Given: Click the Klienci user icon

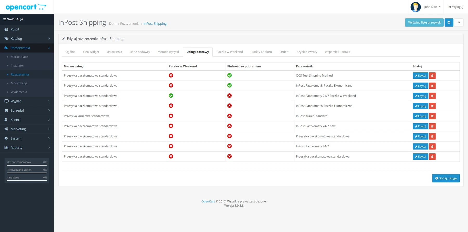Looking at the screenshot, I should [6, 120].
